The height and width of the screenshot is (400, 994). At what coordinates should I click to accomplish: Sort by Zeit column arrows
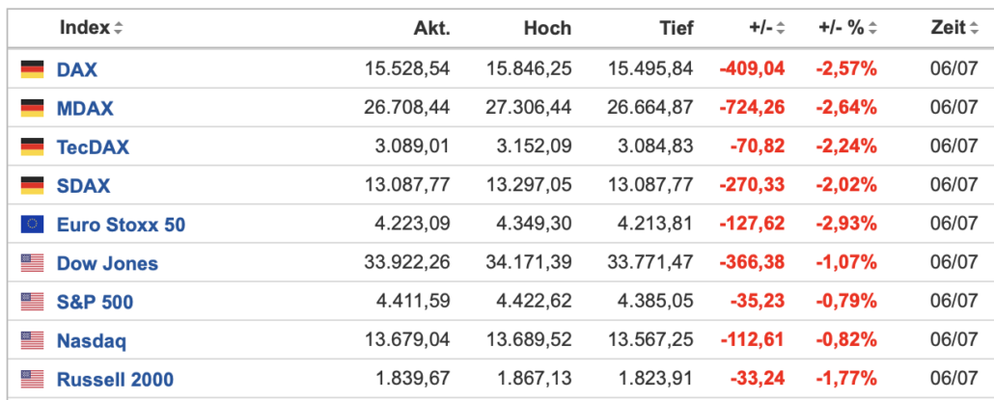point(974,29)
